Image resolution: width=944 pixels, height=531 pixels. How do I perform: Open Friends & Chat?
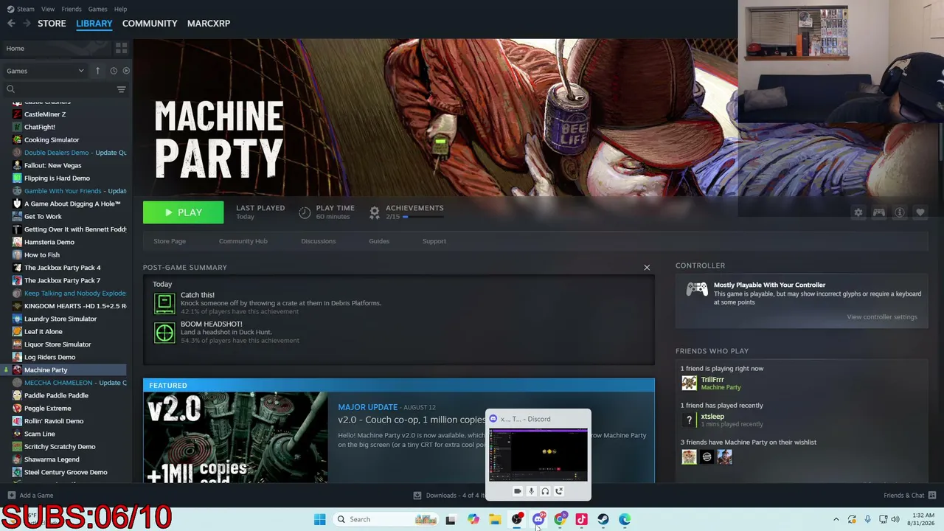[910, 496]
